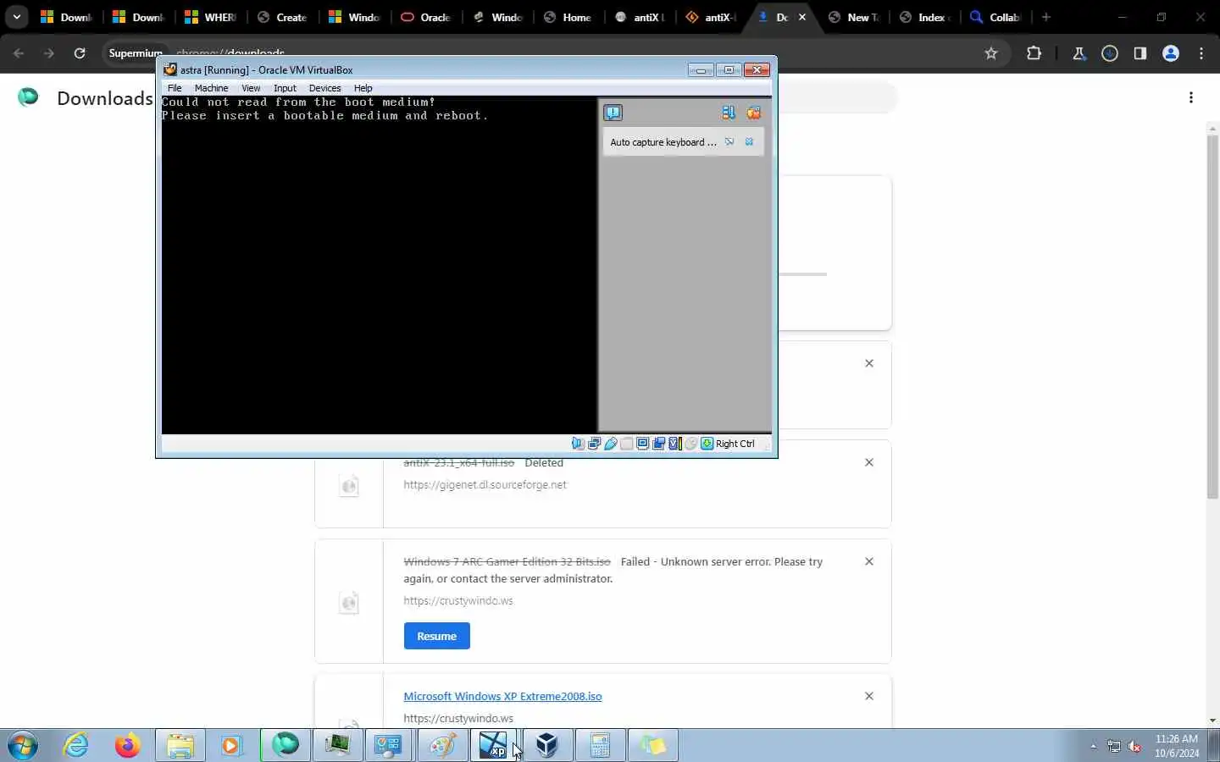Remove the download entry above antiX from list
The width and height of the screenshot is (1220, 762).
(868, 363)
